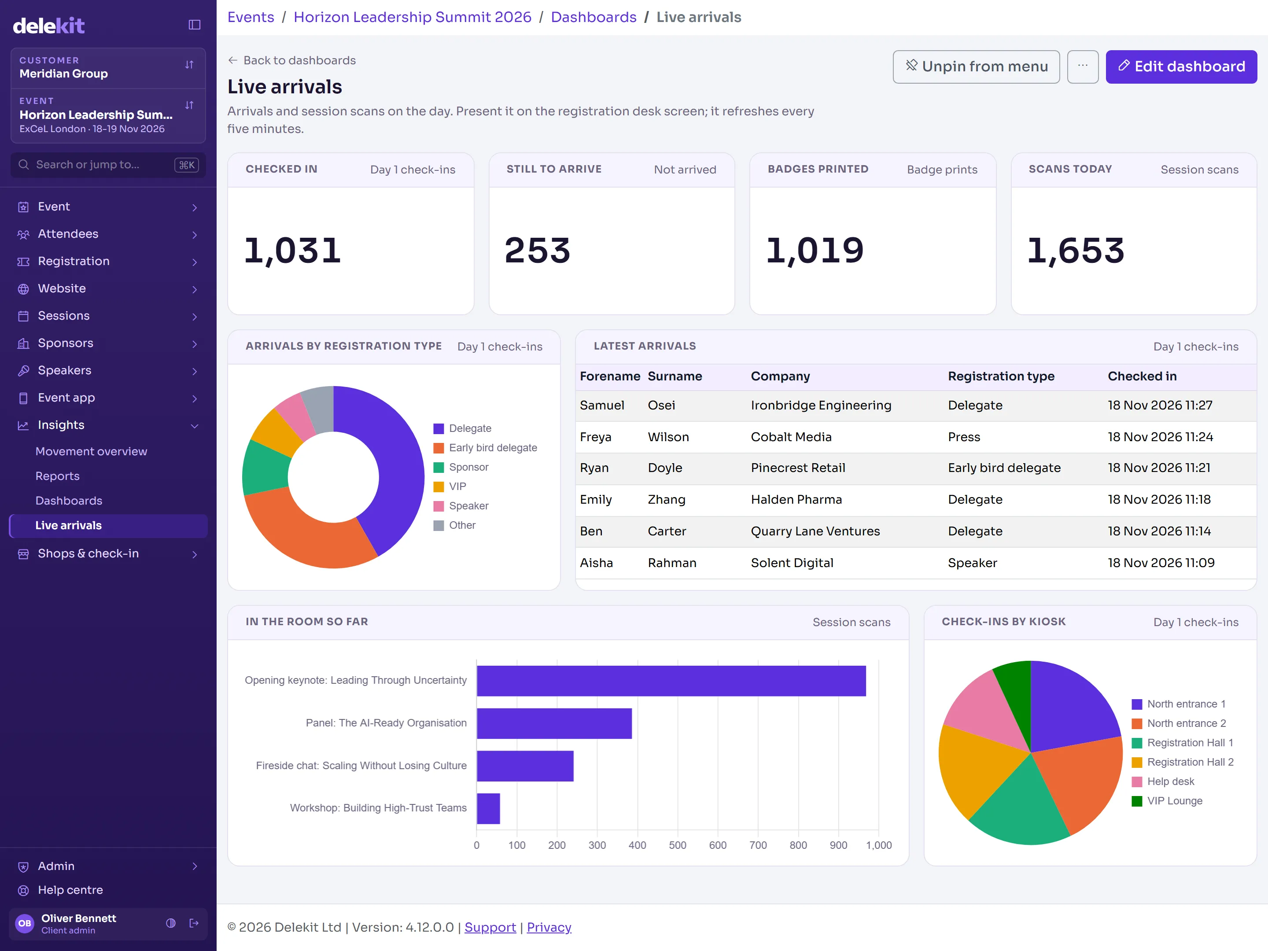Go back to dashboards link
Screen dimensions: 1268x951
(292, 60)
